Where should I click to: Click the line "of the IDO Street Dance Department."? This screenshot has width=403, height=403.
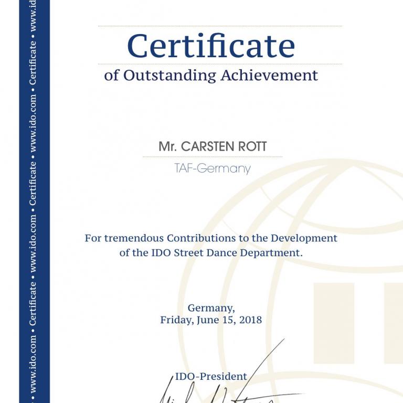point(211,252)
